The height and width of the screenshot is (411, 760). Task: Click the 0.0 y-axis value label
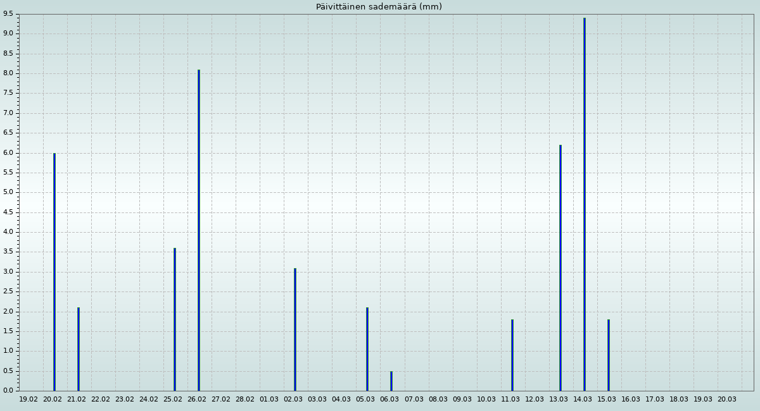pos(8,391)
